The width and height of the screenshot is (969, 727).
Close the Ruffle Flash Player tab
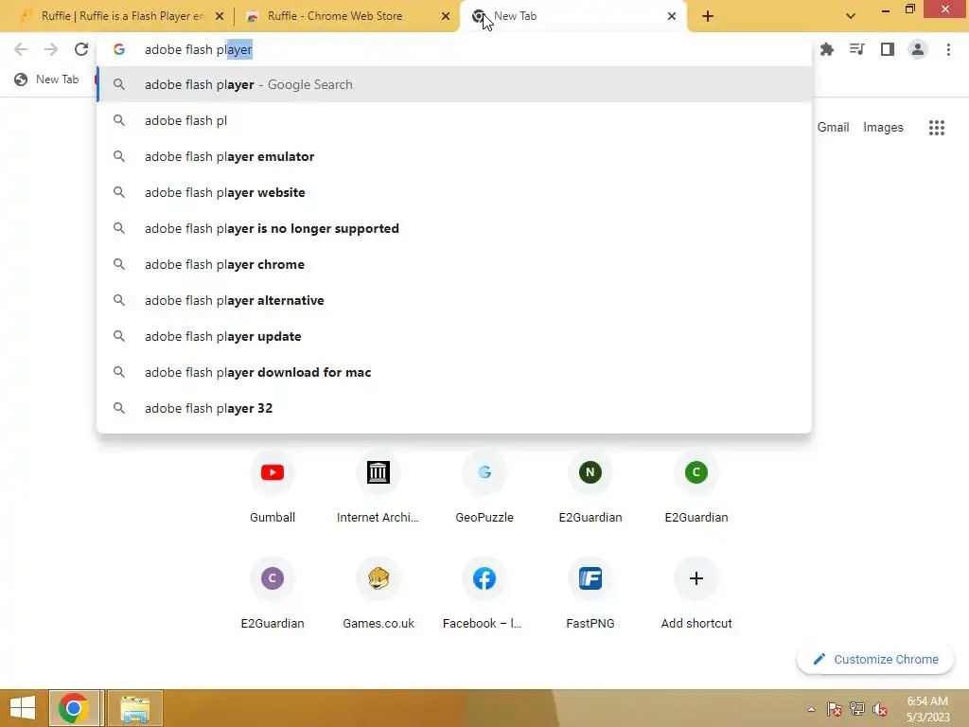(x=220, y=16)
